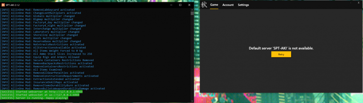Close the launcher with X button
The width and height of the screenshot is (363, 103).
pos(358,3)
